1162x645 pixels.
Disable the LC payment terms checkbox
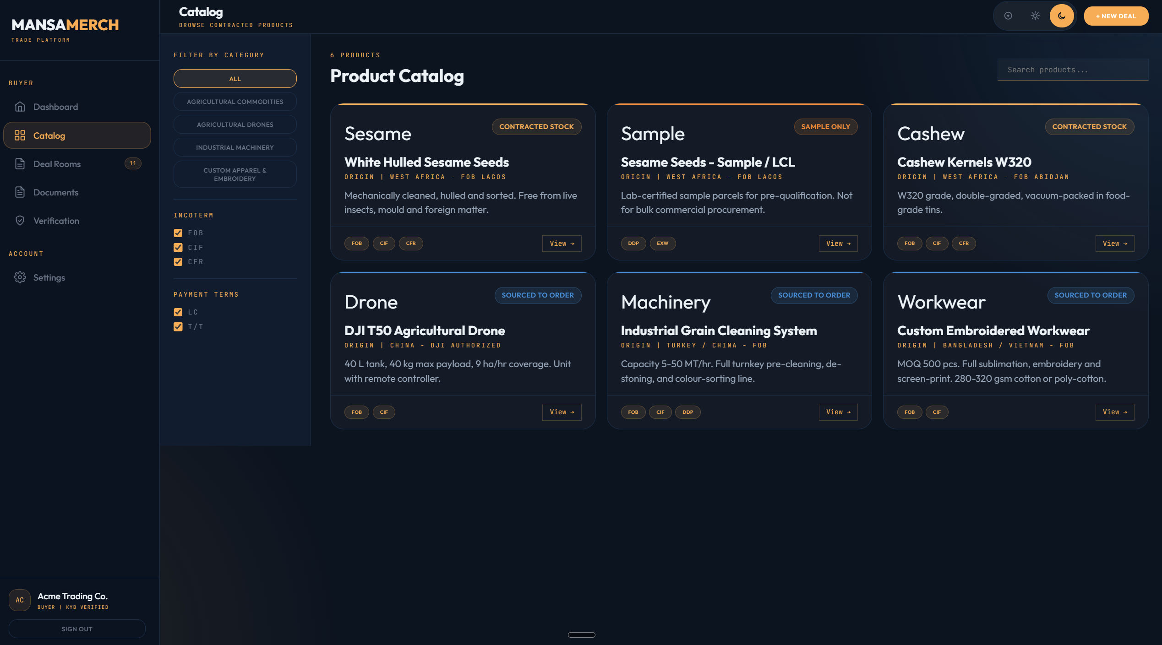coord(178,312)
